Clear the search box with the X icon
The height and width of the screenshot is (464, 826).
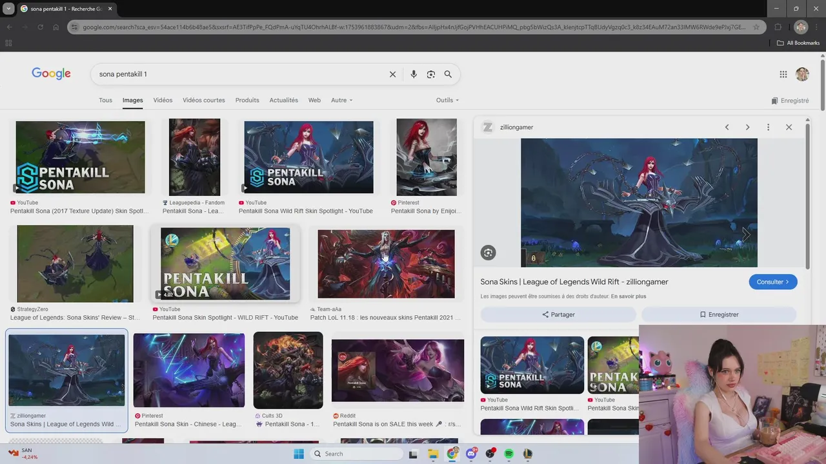(392, 74)
